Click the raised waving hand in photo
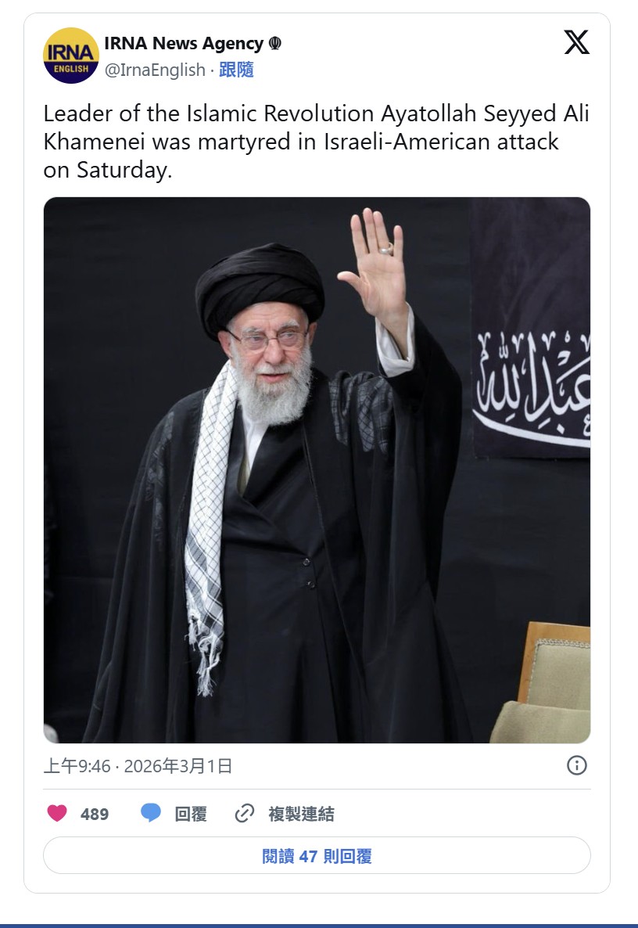Image resolution: width=638 pixels, height=928 pixels. (x=374, y=264)
